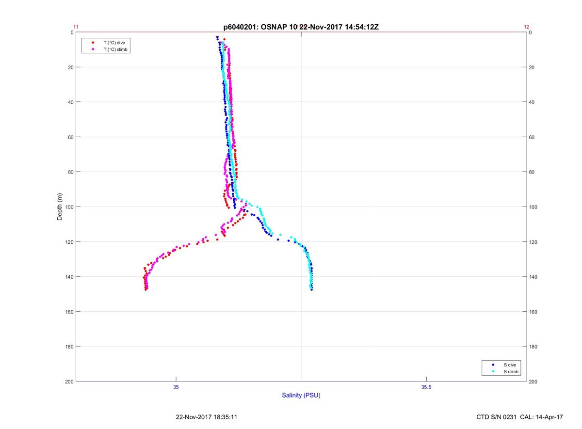Image resolution: width=582 pixels, height=429 pixels.
Task: Click the left-axis depth tick label 160
Action: pos(68,312)
